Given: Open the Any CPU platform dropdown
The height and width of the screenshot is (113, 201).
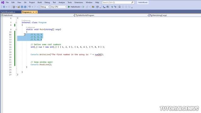Looking at the screenshot, I should point(59,7).
